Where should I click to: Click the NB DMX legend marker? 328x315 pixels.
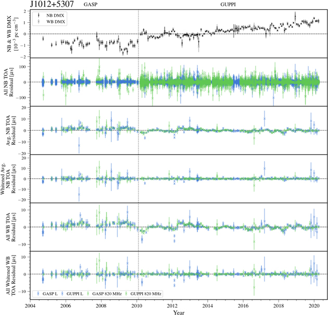[x=38, y=16]
